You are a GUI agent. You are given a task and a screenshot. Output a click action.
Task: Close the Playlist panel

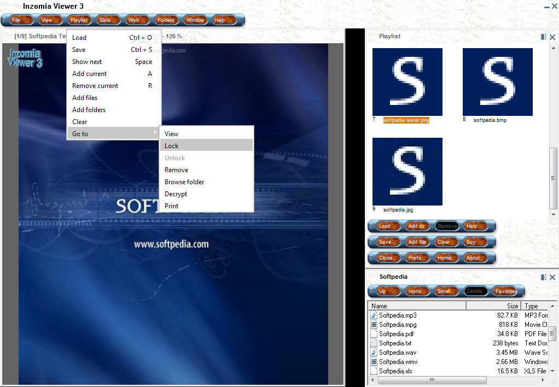pyautogui.click(x=552, y=37)
